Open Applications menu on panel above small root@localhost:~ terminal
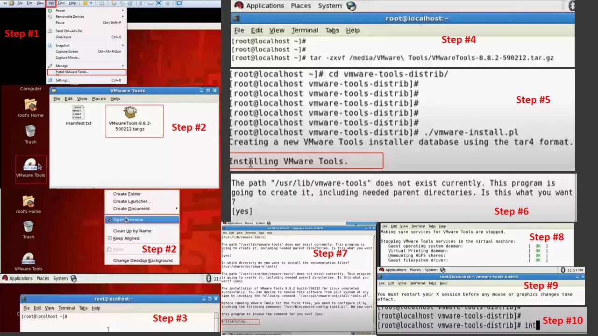 tap(21, 279)
